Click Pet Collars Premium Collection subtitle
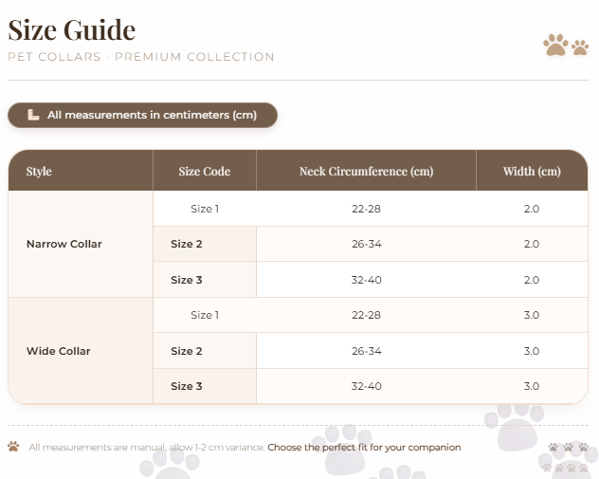This screenshot has height=479, width=599. 141,57
